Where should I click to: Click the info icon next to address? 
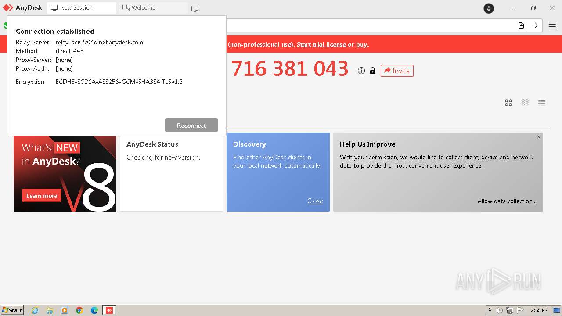coord(361,71)
